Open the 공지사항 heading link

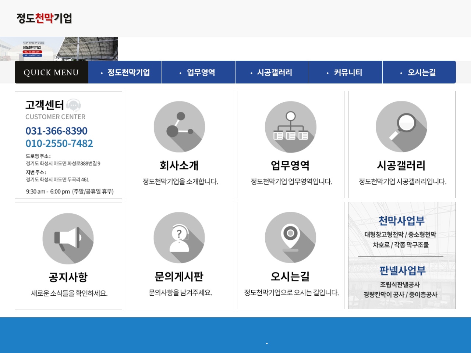coord(68,277)
